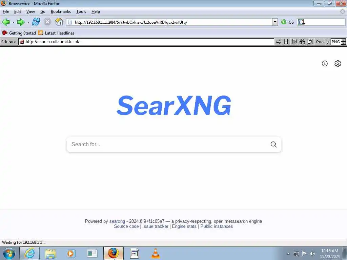This screenshot has width=347, height=260.
Task: Open the Bookmarks menu
Action: pyautogui.click(x=61, y=12)
